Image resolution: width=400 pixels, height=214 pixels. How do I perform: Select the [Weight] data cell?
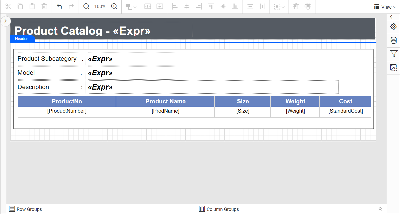295,112
